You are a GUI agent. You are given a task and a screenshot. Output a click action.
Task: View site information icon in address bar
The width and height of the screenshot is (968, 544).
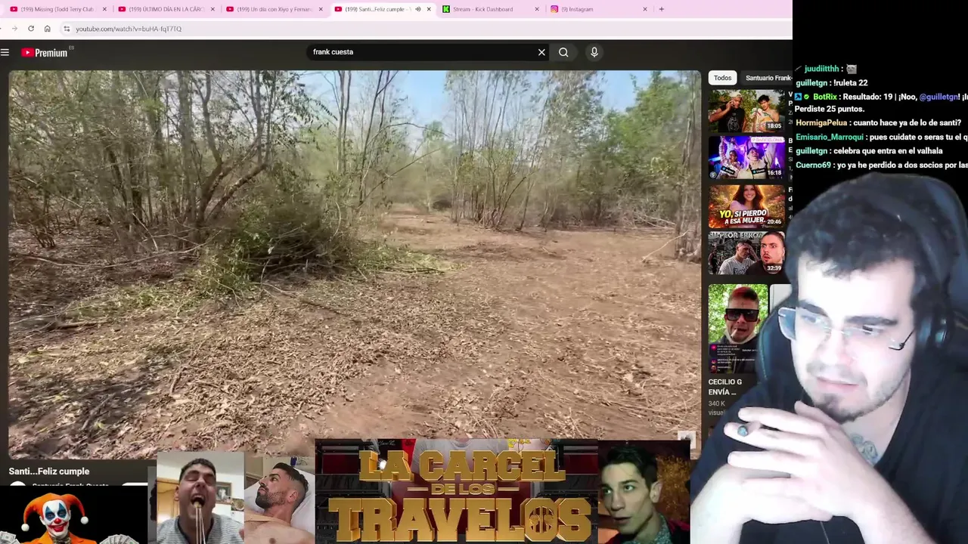point(67,29)
